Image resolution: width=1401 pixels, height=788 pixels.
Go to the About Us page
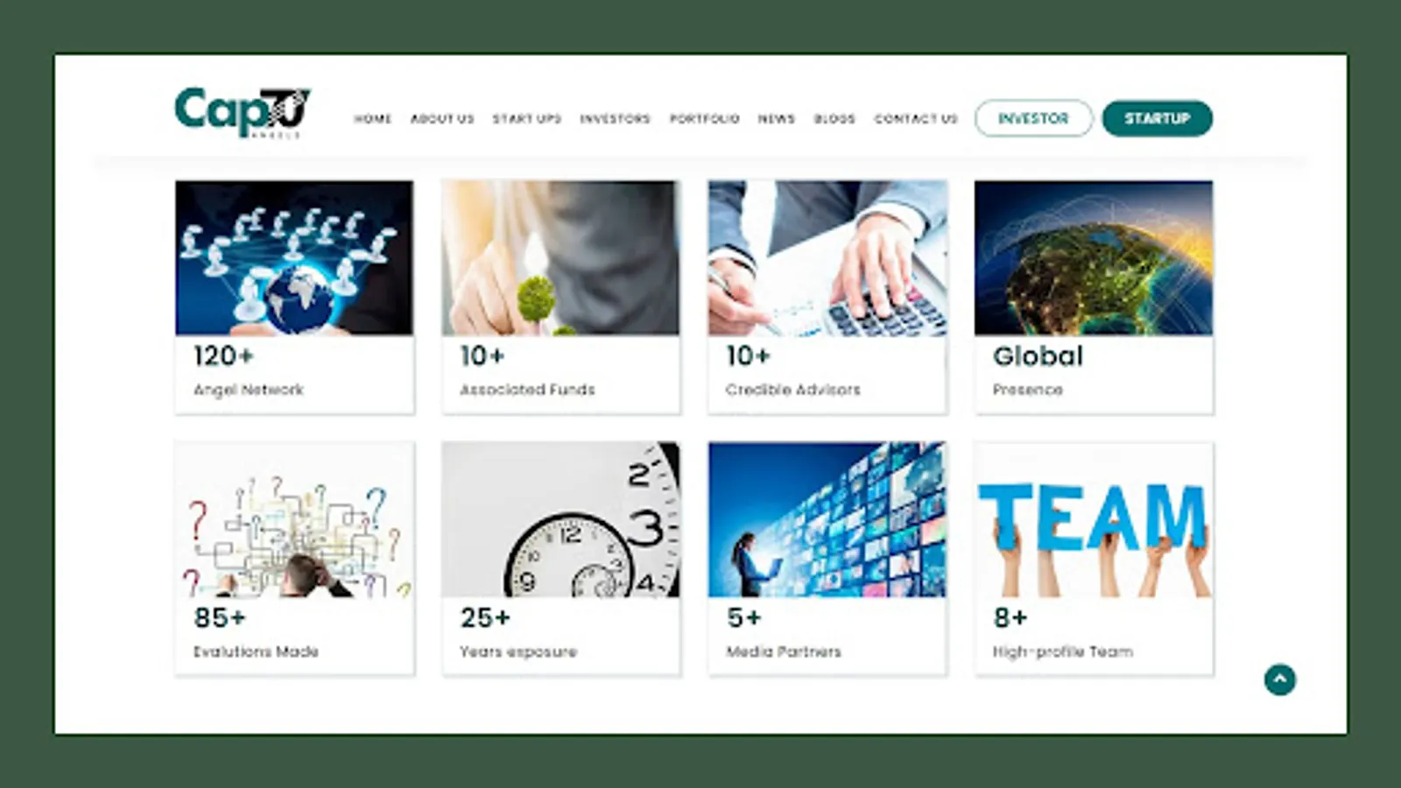[442, 118]
